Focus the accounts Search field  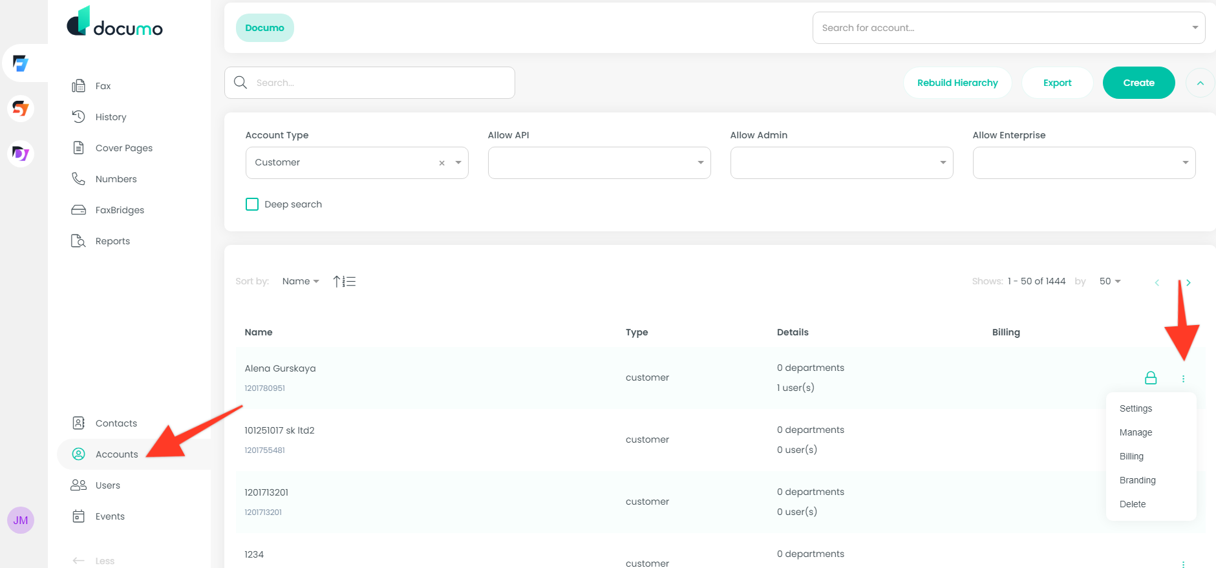tap(370, 83)
